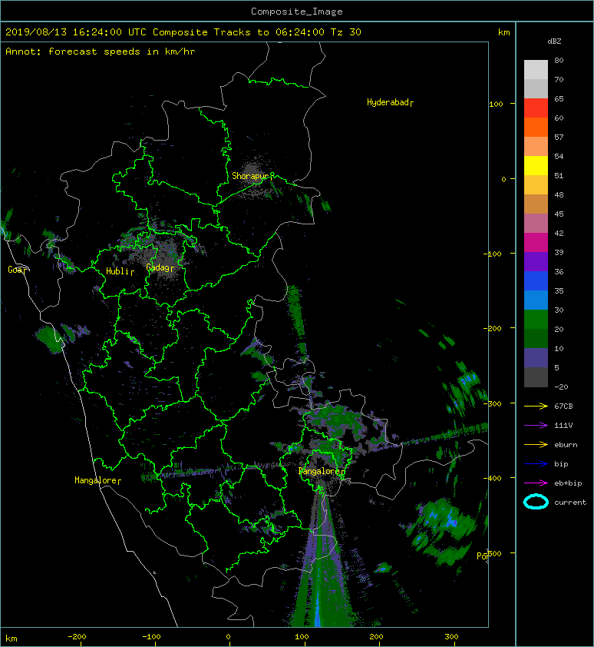
Task: Click the 0 km mark on vertical axis
Action: coord(503,179)
